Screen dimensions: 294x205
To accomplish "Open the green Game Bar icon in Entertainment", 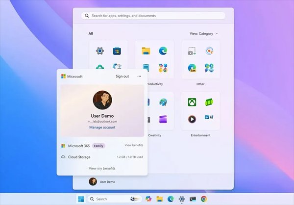I will [x=209, y=102].
